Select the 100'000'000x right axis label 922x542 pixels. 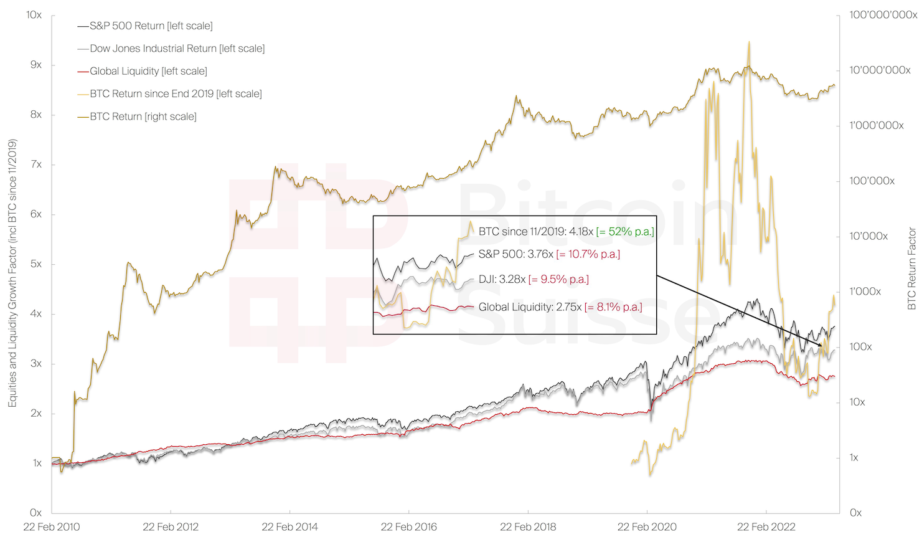883,15
